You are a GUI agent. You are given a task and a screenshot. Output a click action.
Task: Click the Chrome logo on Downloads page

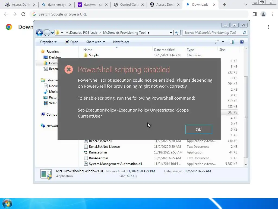(x=9, y=27)
